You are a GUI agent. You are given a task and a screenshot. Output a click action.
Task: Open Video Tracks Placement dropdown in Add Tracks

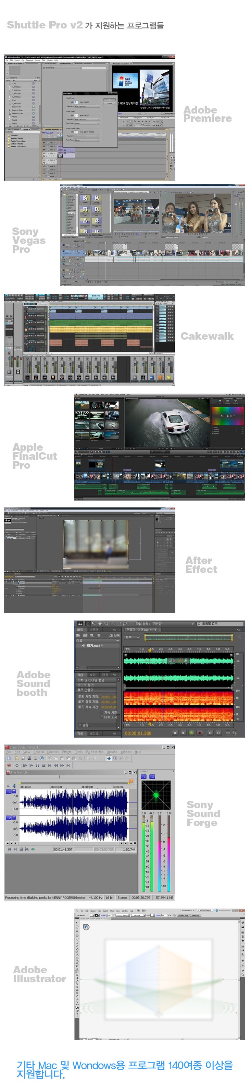87,106
